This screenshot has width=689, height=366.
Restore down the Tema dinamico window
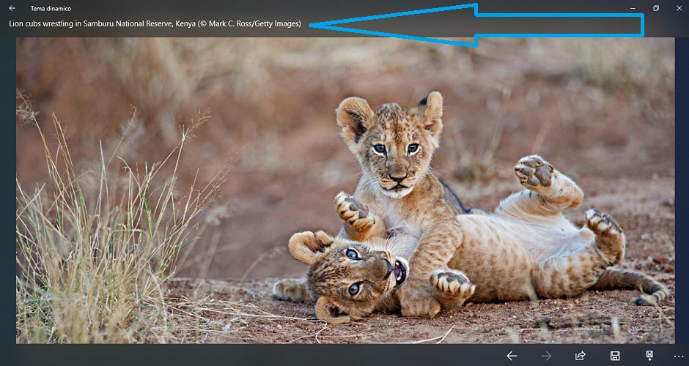click(656, 8)
